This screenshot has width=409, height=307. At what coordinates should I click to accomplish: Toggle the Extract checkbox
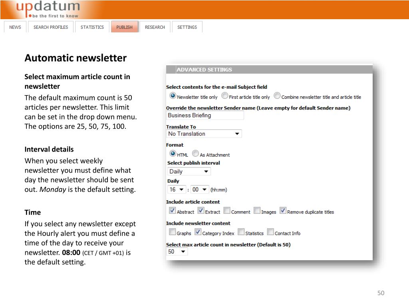point(201,210)
